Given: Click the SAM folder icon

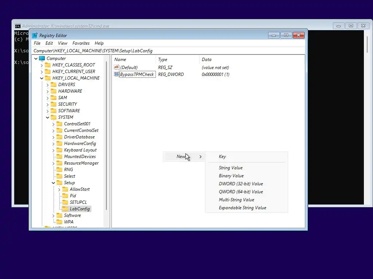Looking at the screenshot, I should tap(54, 97).
